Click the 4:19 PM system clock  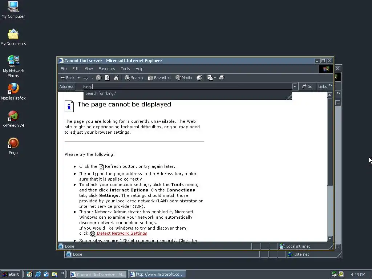click(x=358, y=275)
